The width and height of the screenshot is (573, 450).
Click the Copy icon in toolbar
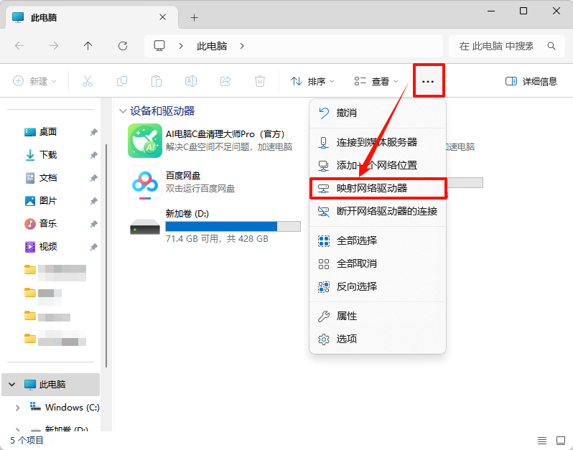click(x=121, y=81)
